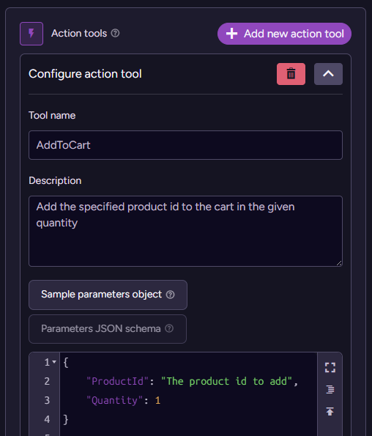Click the upward arrow editor icon
The image size is (372, 436).
[x=330, y=411]
